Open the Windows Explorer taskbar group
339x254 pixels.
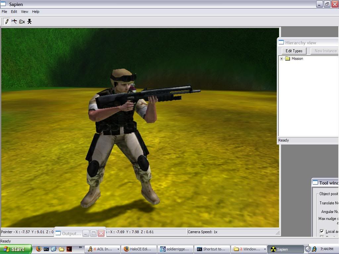click(x=249, y=249)
